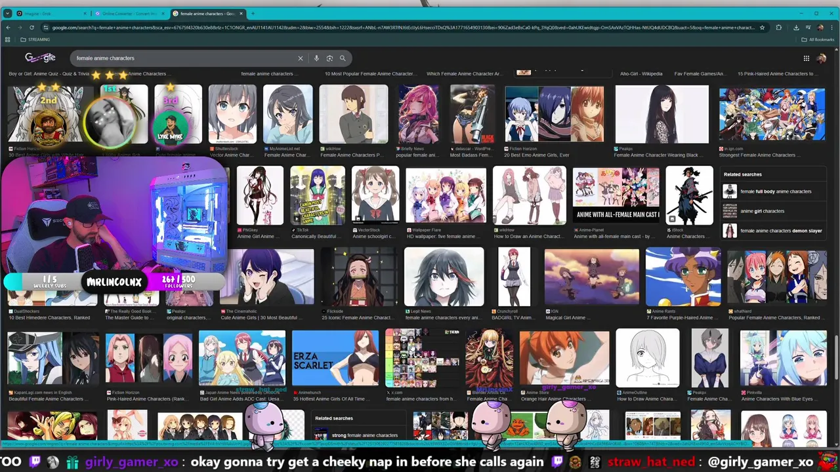Open the BADGIRL TV Anime Crunchyroll image
The height and width of the screenshot is (472, 840).
point(514,276)
